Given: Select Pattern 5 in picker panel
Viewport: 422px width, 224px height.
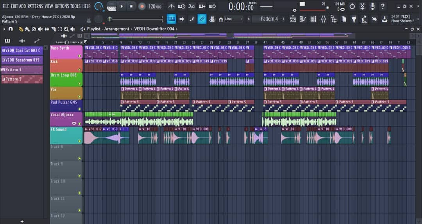Looking at the screenshot, I should 22,79.
